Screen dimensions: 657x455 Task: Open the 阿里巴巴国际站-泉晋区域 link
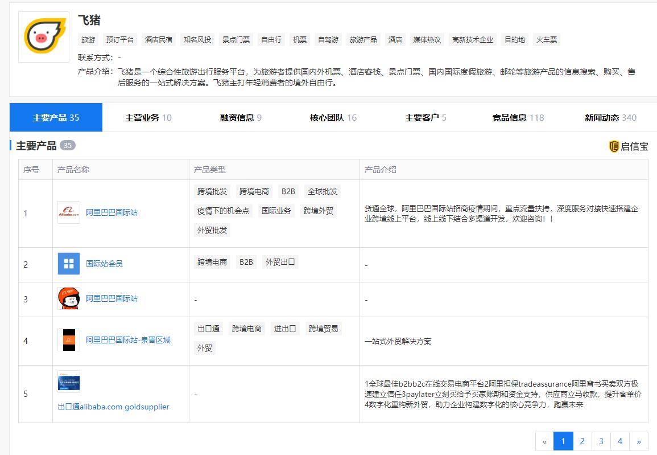click(x=128, y=340)
